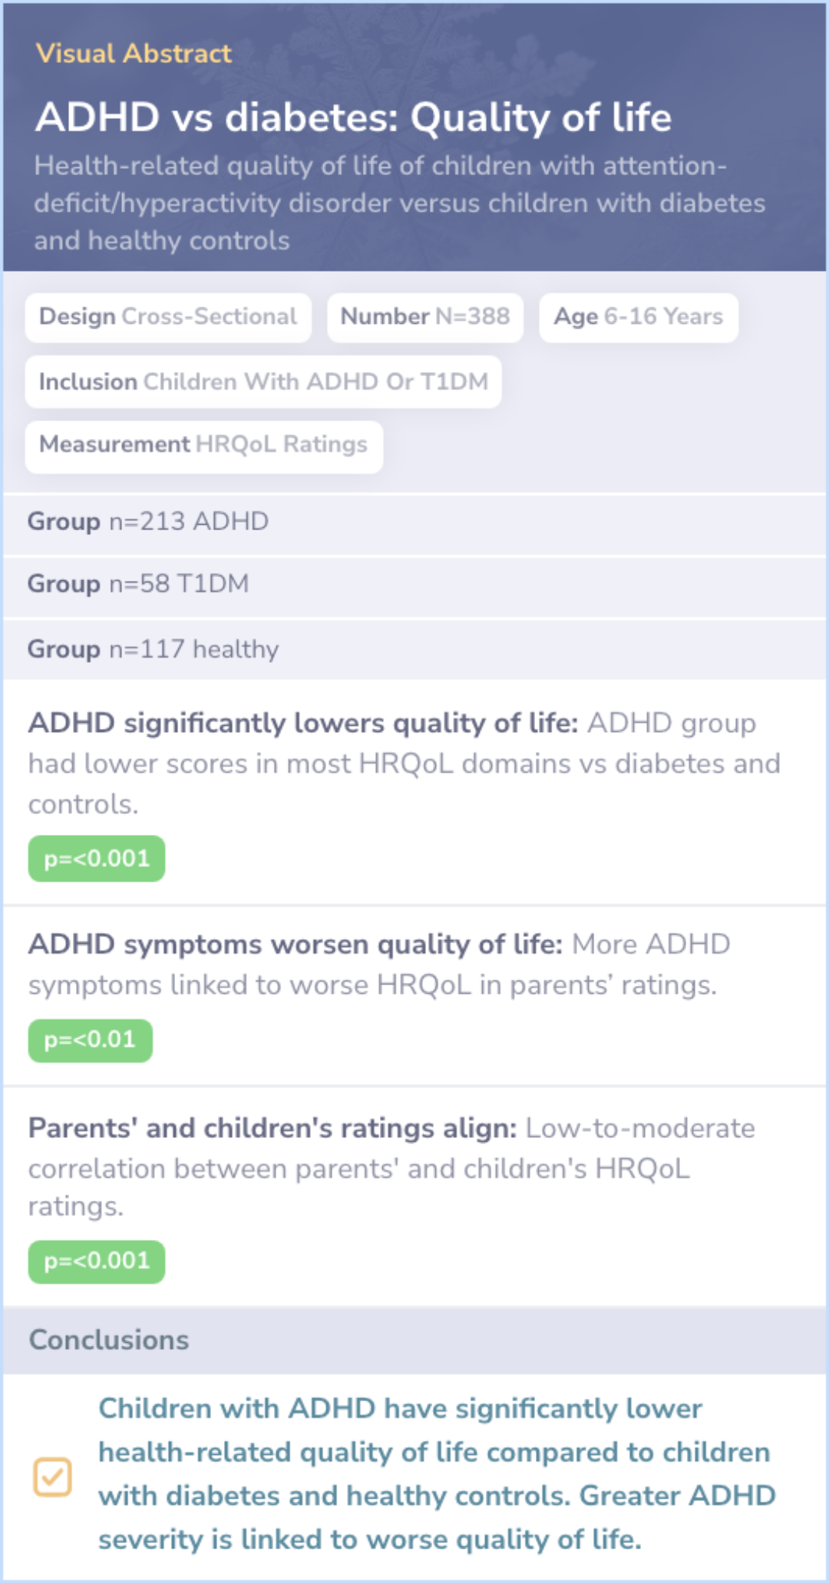Click the Conclusions section header
This screenshot has height=1583, width=829.
point(109,1340)
